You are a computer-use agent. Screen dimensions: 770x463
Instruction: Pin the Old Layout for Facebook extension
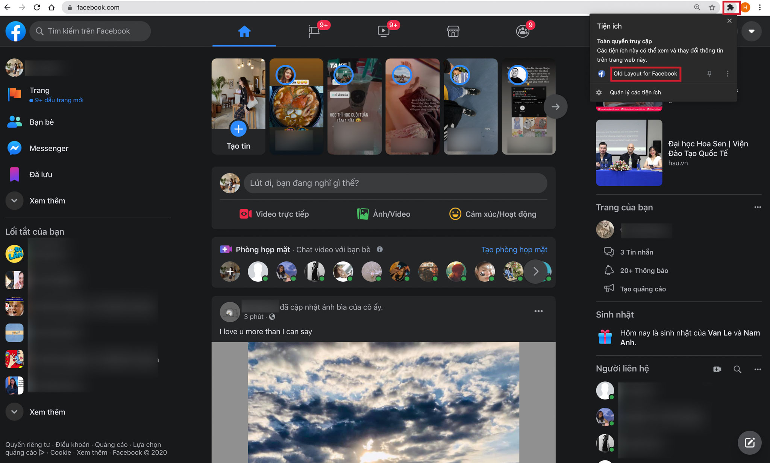tap(709, 74)
